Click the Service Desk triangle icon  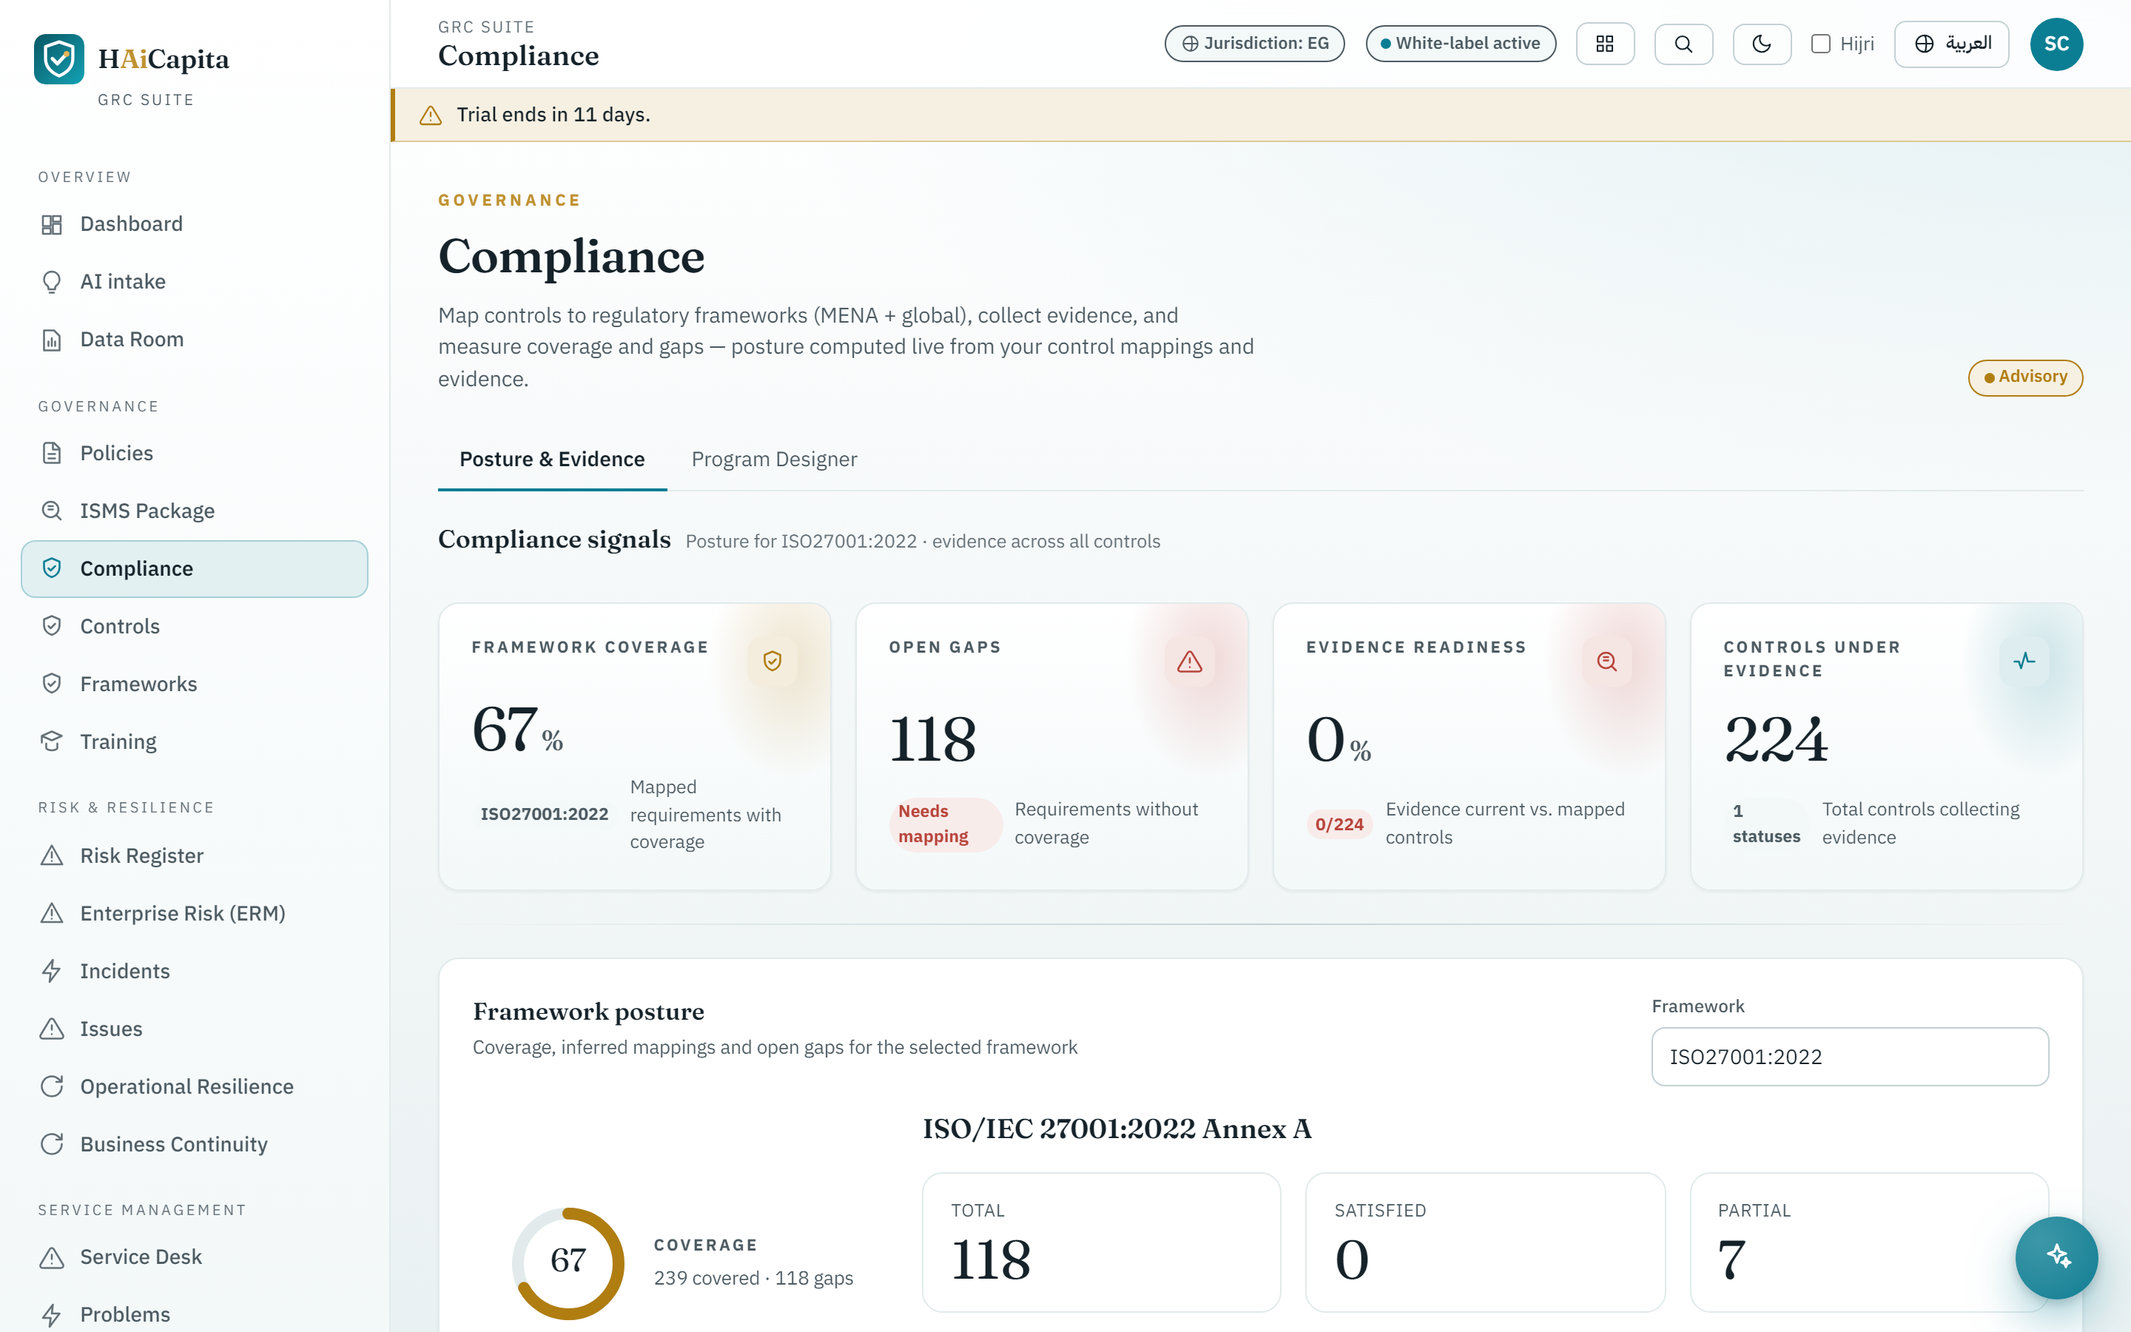pyautogui.click(x=52, y=1257)
